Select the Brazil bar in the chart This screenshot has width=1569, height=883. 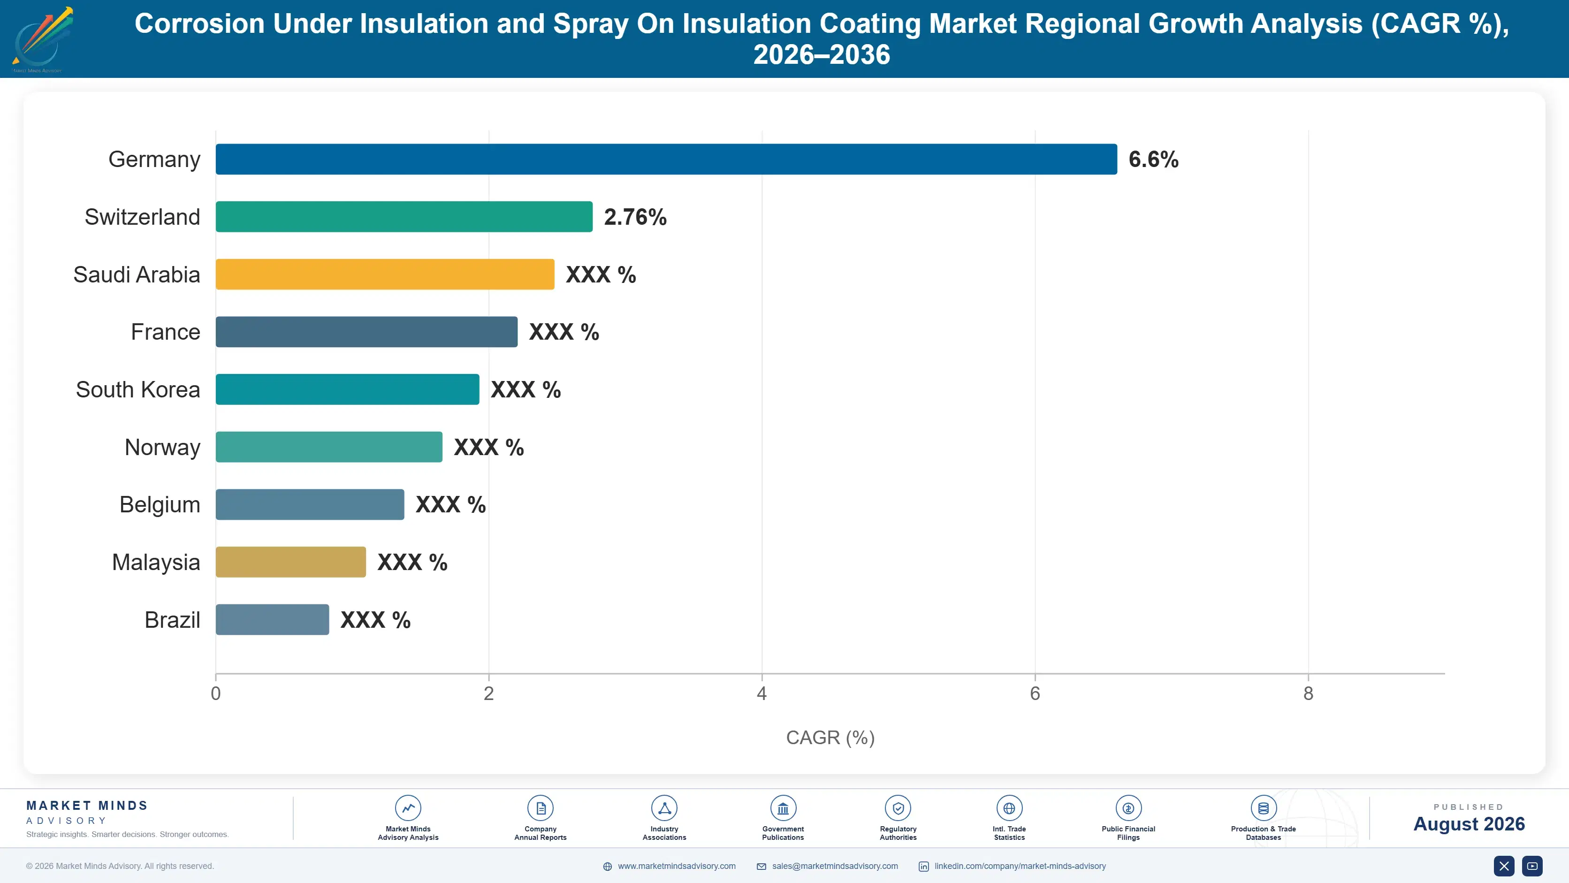click(x=272, y=619)
